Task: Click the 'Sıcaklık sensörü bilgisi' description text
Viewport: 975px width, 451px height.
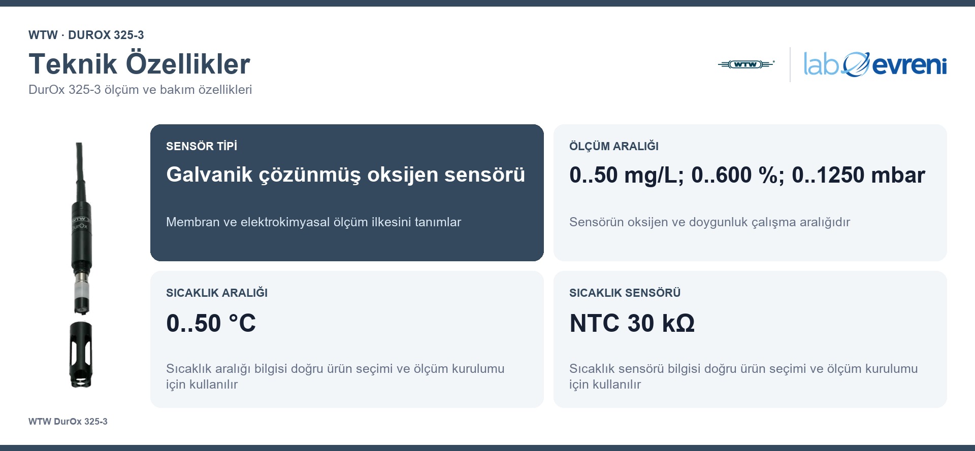Action: click(743, 376)
